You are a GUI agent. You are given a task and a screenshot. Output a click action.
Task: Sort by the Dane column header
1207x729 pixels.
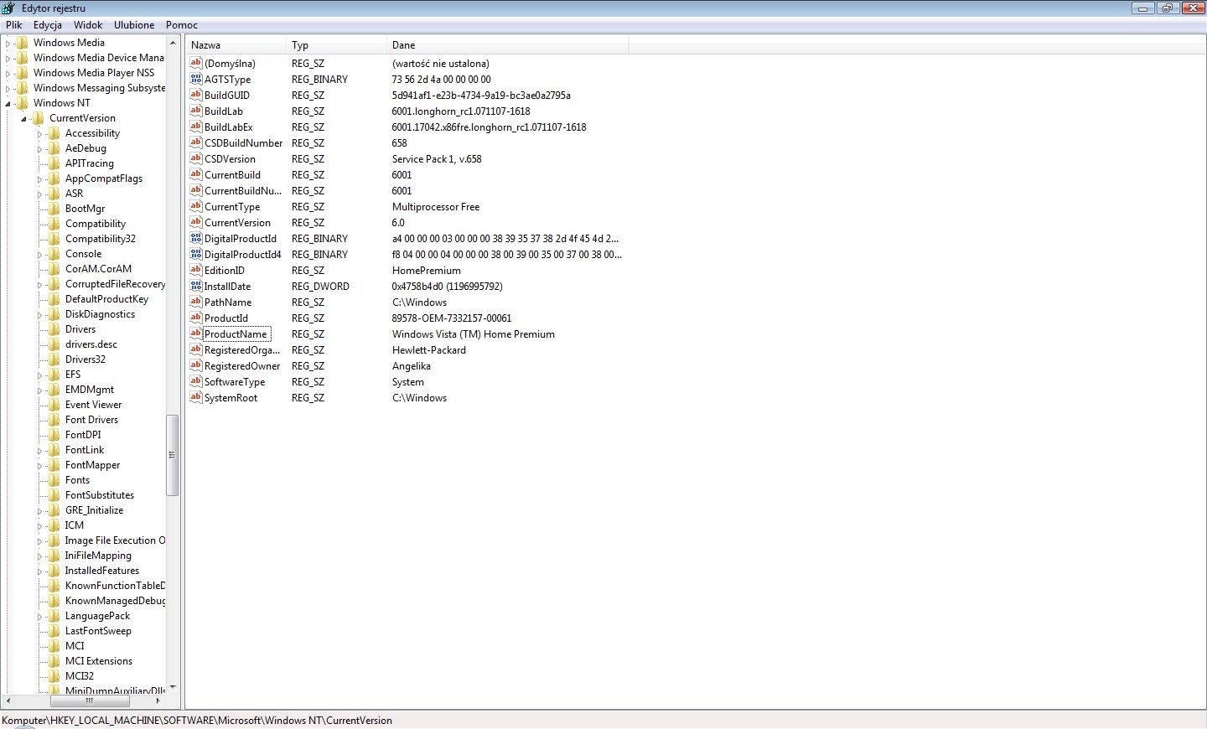coord(508,45)
